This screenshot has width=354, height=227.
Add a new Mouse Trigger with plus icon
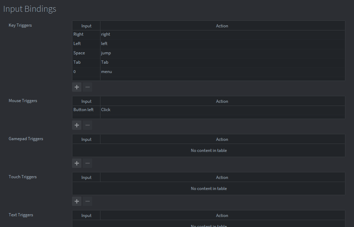(x=77, y=125)
